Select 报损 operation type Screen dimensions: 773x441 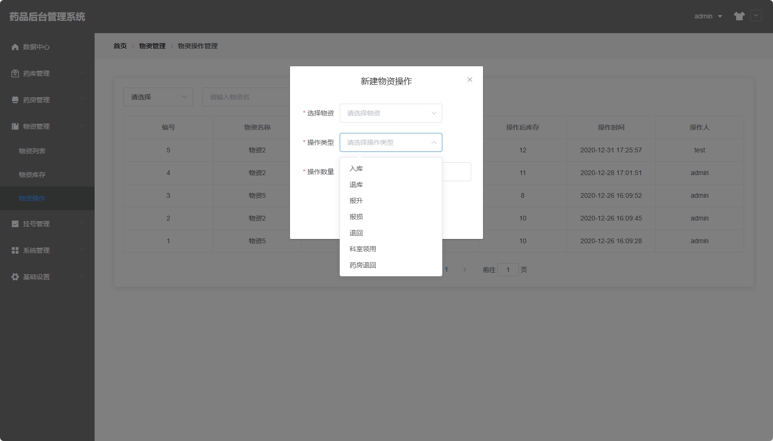(x=391, y=217)
